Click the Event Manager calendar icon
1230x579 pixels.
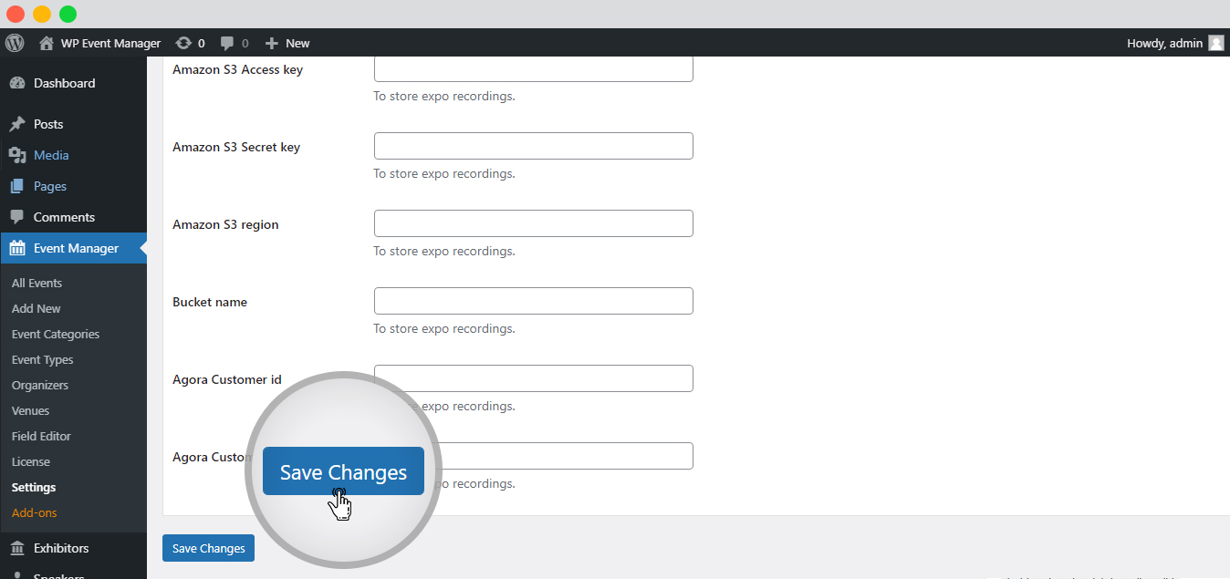[17, 248]
